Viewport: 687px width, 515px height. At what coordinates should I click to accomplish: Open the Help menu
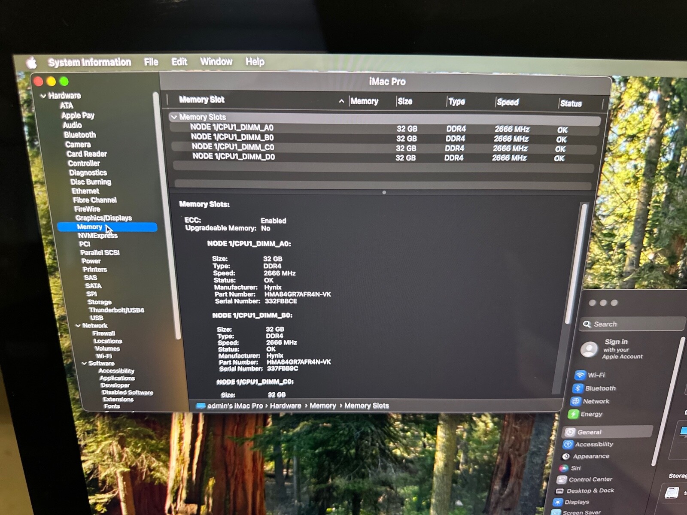(255, 62)
